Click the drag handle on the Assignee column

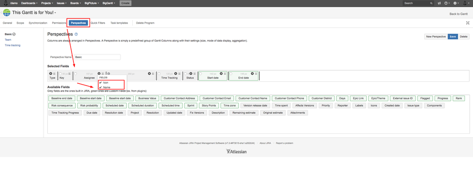pyautogui.click(x=102, y=73)
